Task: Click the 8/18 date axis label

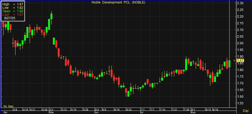Action: [x=215, y=110]
